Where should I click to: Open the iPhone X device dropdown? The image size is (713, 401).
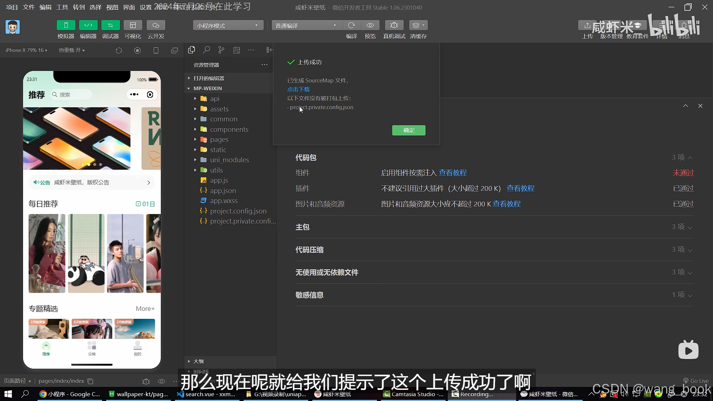click(x=26, y=50)
